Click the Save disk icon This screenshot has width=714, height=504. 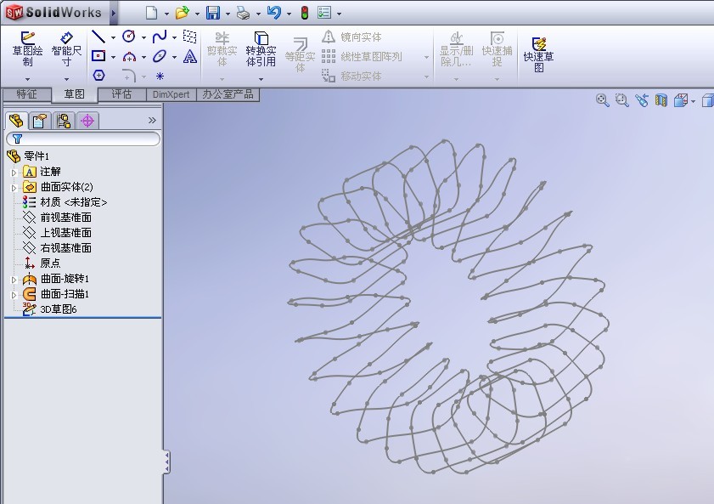212,13
